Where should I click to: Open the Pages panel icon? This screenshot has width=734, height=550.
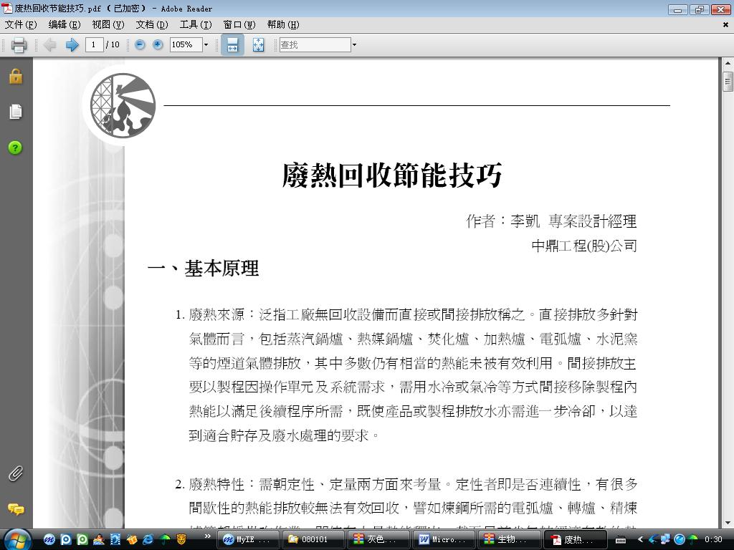click(16, 112)
